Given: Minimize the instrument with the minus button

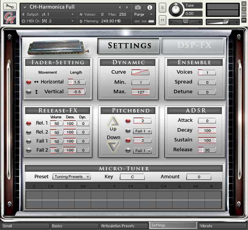Looking at the screenshot, I should click(244, 9).
